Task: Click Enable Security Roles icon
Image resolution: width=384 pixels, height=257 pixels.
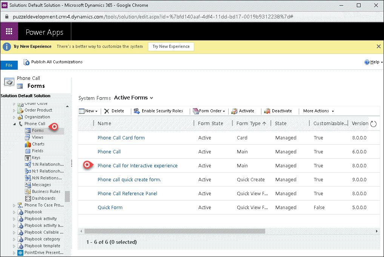Action: point(137,111)
